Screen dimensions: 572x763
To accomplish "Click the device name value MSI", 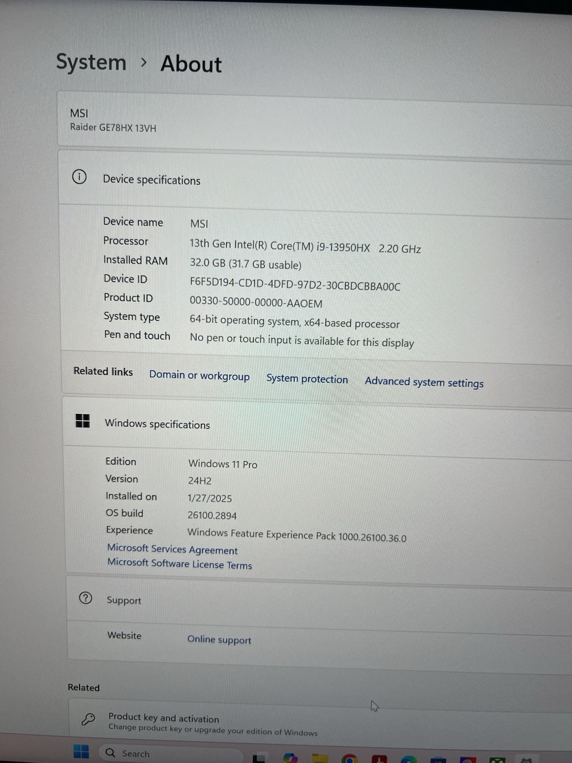I will coord(199,224).
